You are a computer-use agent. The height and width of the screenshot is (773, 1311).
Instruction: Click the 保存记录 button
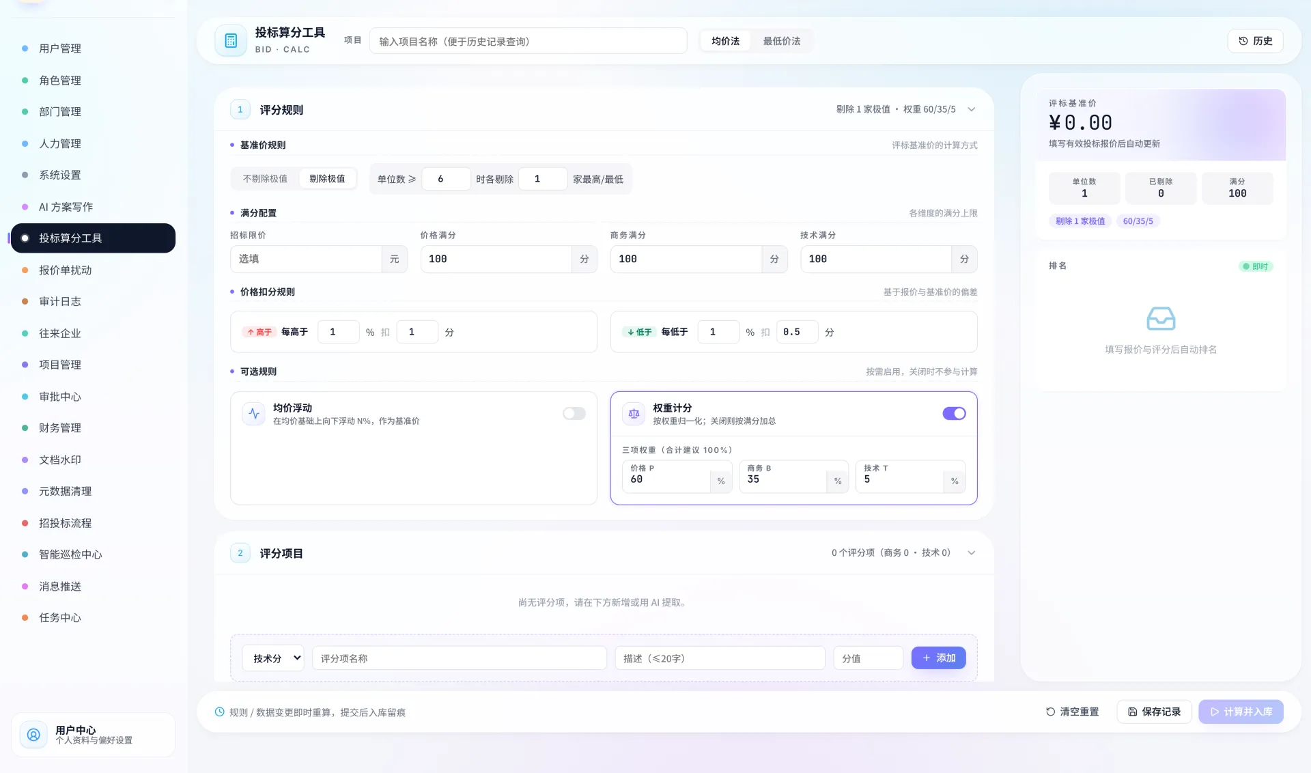pos(1154,712)
